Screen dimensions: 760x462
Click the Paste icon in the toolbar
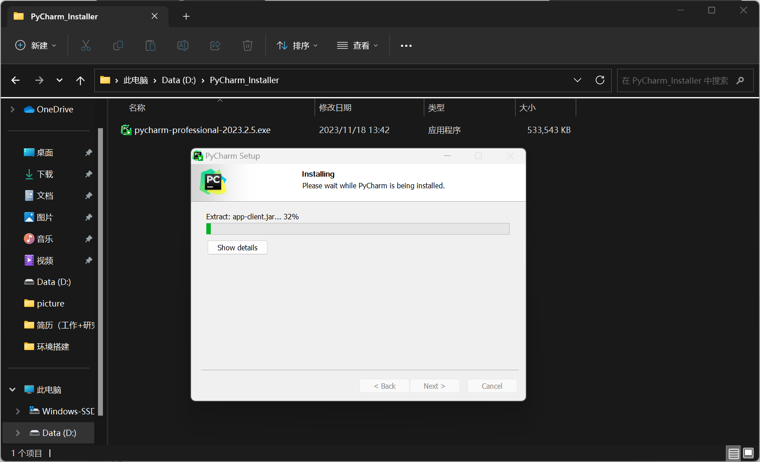click(150, 45)
